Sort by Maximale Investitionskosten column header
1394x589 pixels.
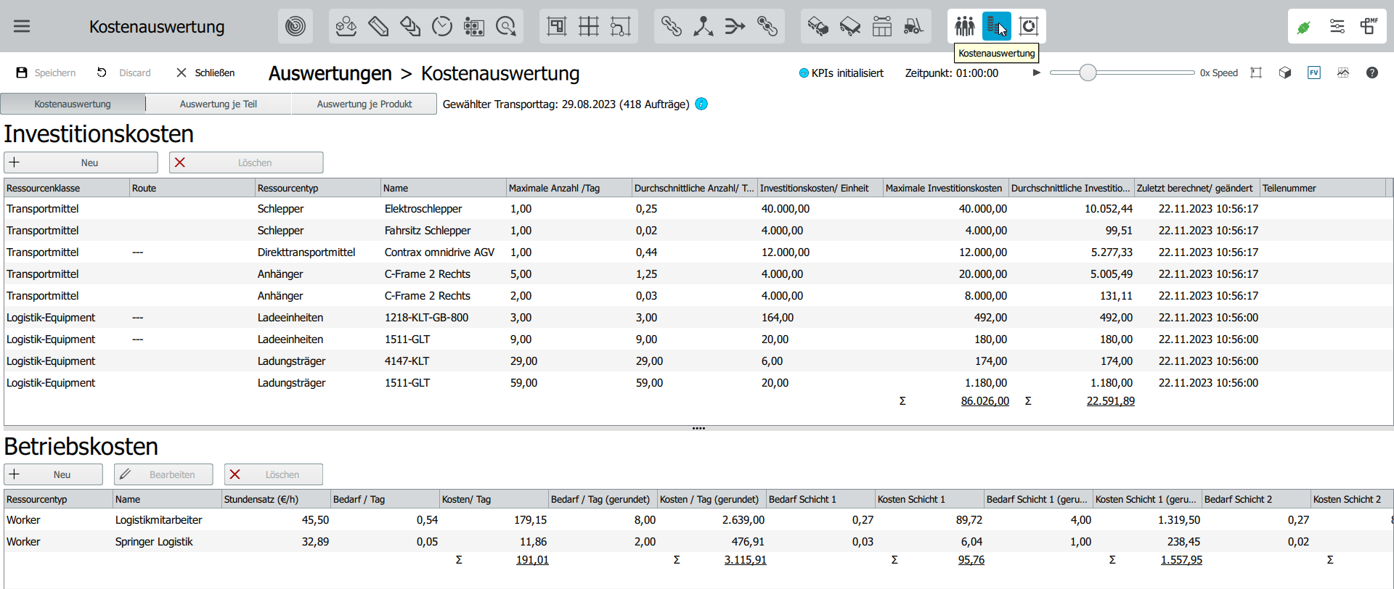click(x=945, y=188)
